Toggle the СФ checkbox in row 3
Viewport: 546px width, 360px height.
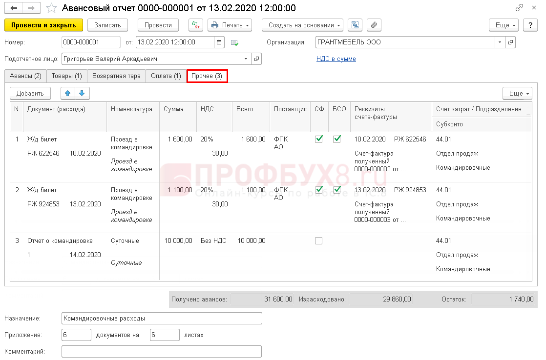[x=319, y=240]
